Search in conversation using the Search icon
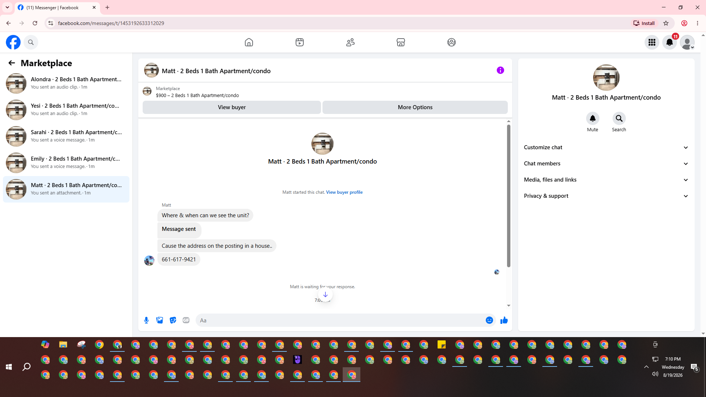 619,118
